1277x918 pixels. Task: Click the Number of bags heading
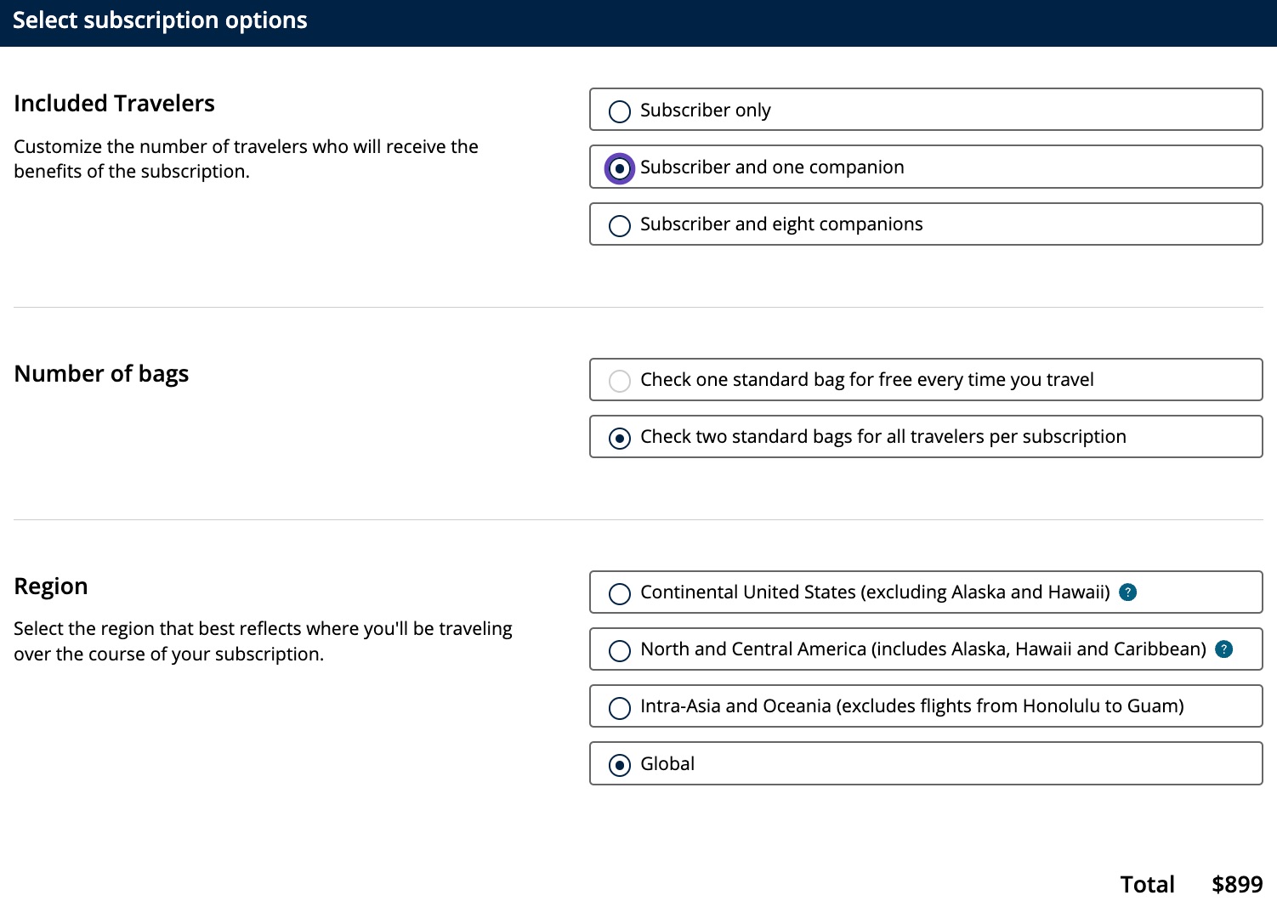coord(101,373)
